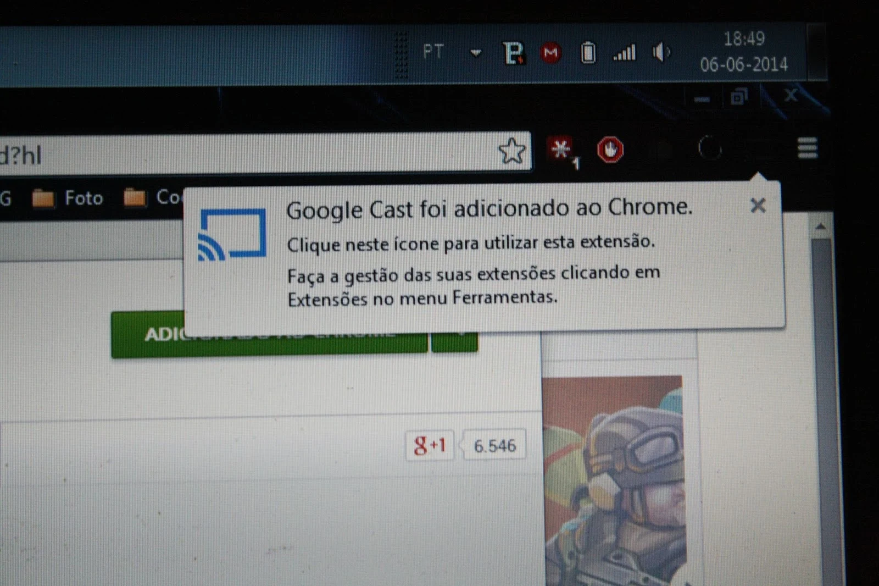Click the Google +1 button

pos(430,445)
